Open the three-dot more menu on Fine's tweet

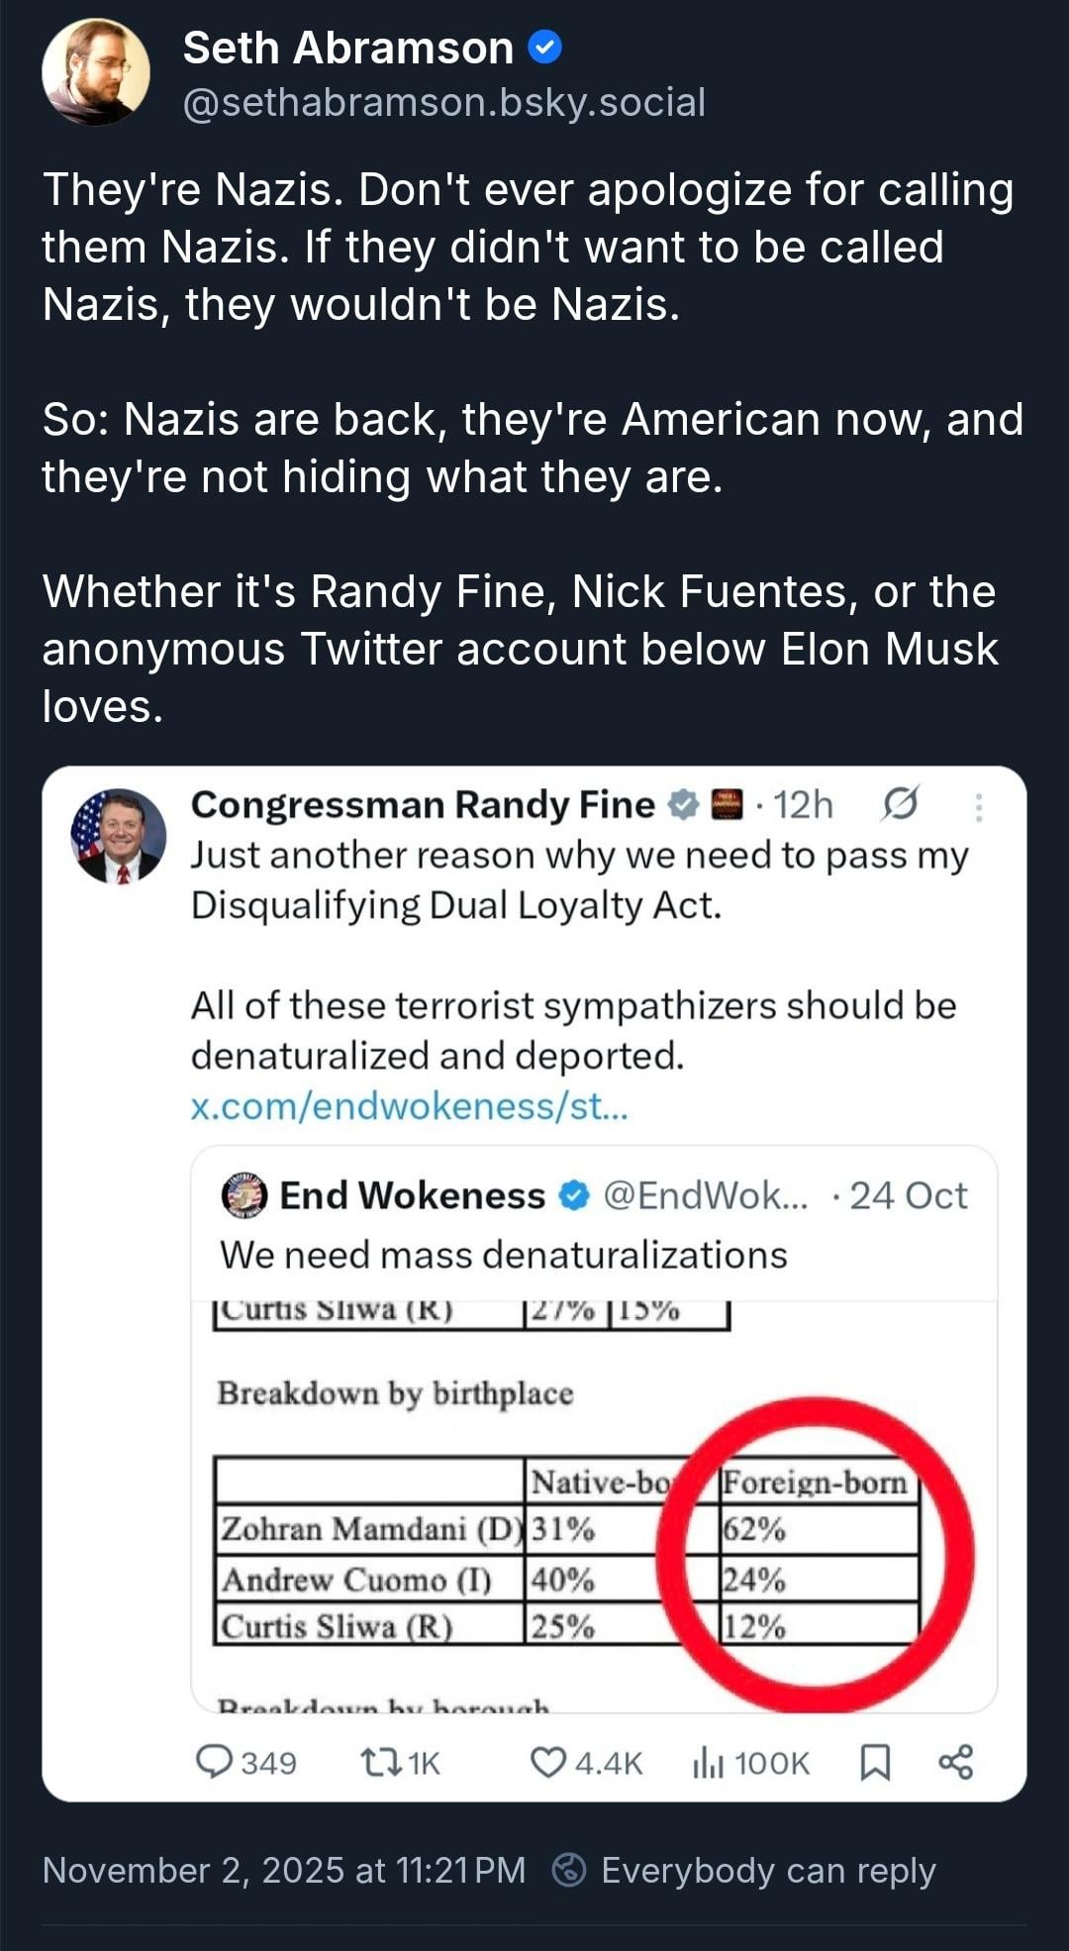click(978, 807)
